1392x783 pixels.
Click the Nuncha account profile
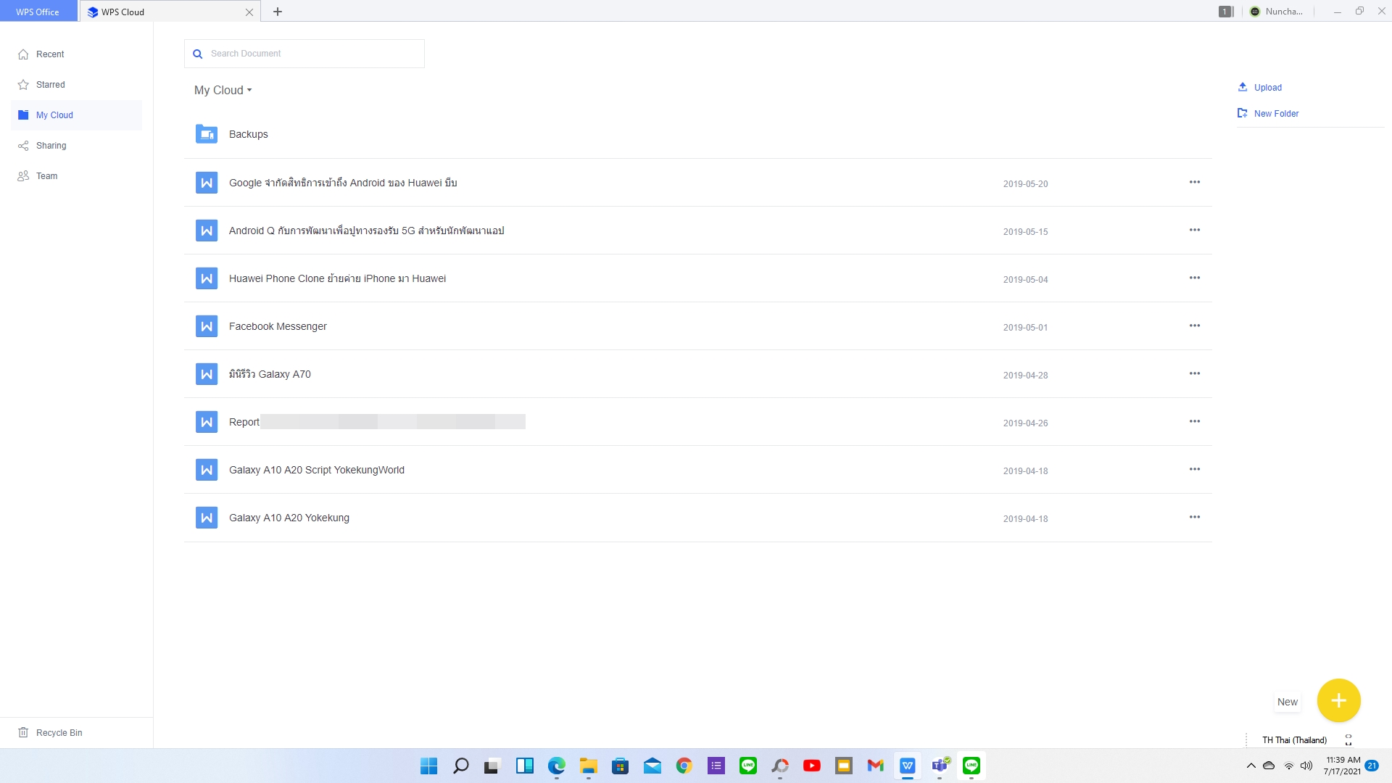[x=1276, y=12]
